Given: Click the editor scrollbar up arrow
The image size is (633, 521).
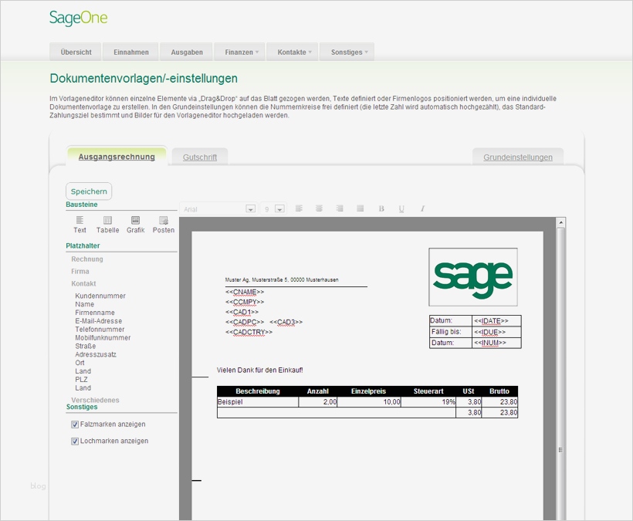Looking at the screenshot, I should coord(560,222).
